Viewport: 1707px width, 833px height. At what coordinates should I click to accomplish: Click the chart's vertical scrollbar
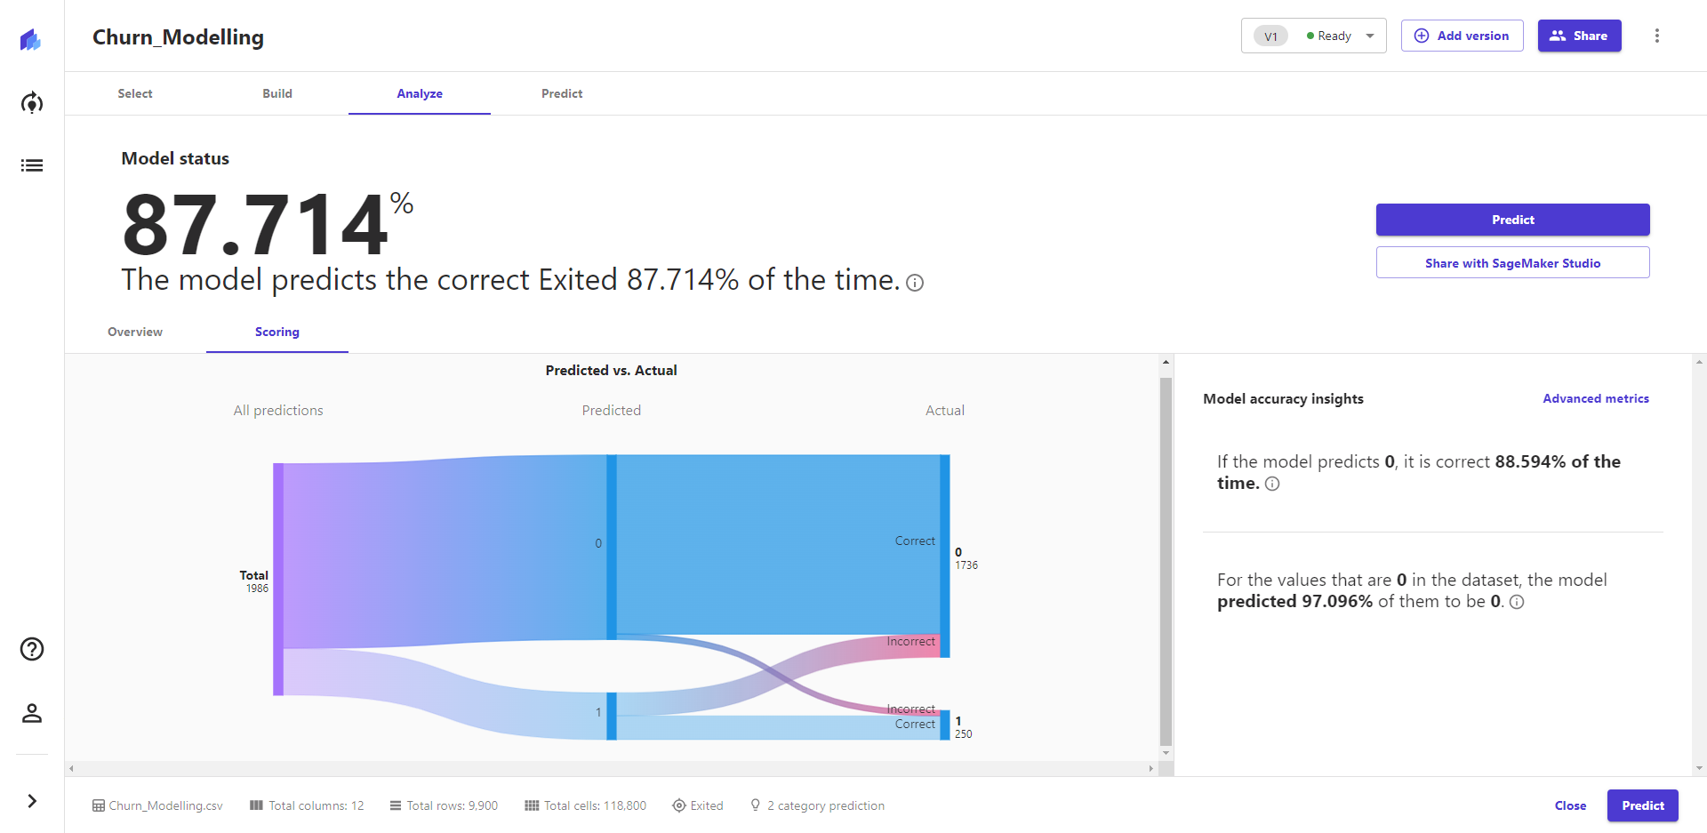(1166, 560)
